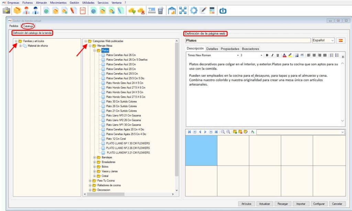Insert a bulleted list in editor

click(x=337, y=55)
